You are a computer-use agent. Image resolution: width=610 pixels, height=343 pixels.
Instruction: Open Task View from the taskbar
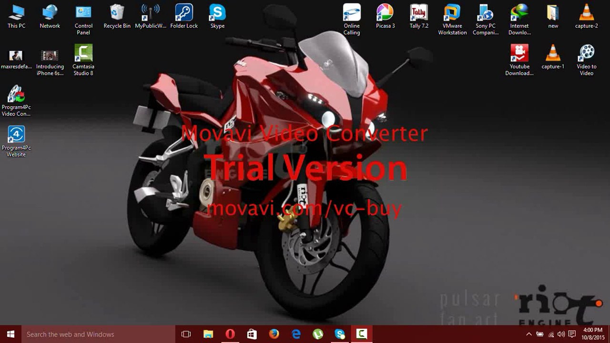[x=186, y=334]
